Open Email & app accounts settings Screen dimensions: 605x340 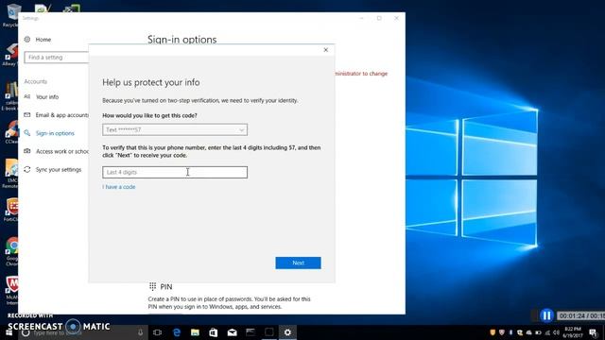[x=61, y=115]
